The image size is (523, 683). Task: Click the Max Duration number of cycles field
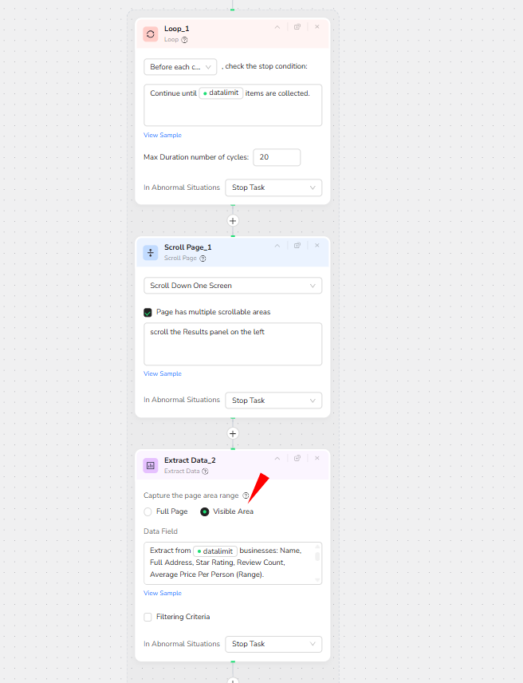coord(276,157)
